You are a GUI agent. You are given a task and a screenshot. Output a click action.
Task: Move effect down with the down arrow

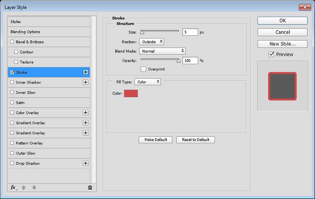coord(34,188)
